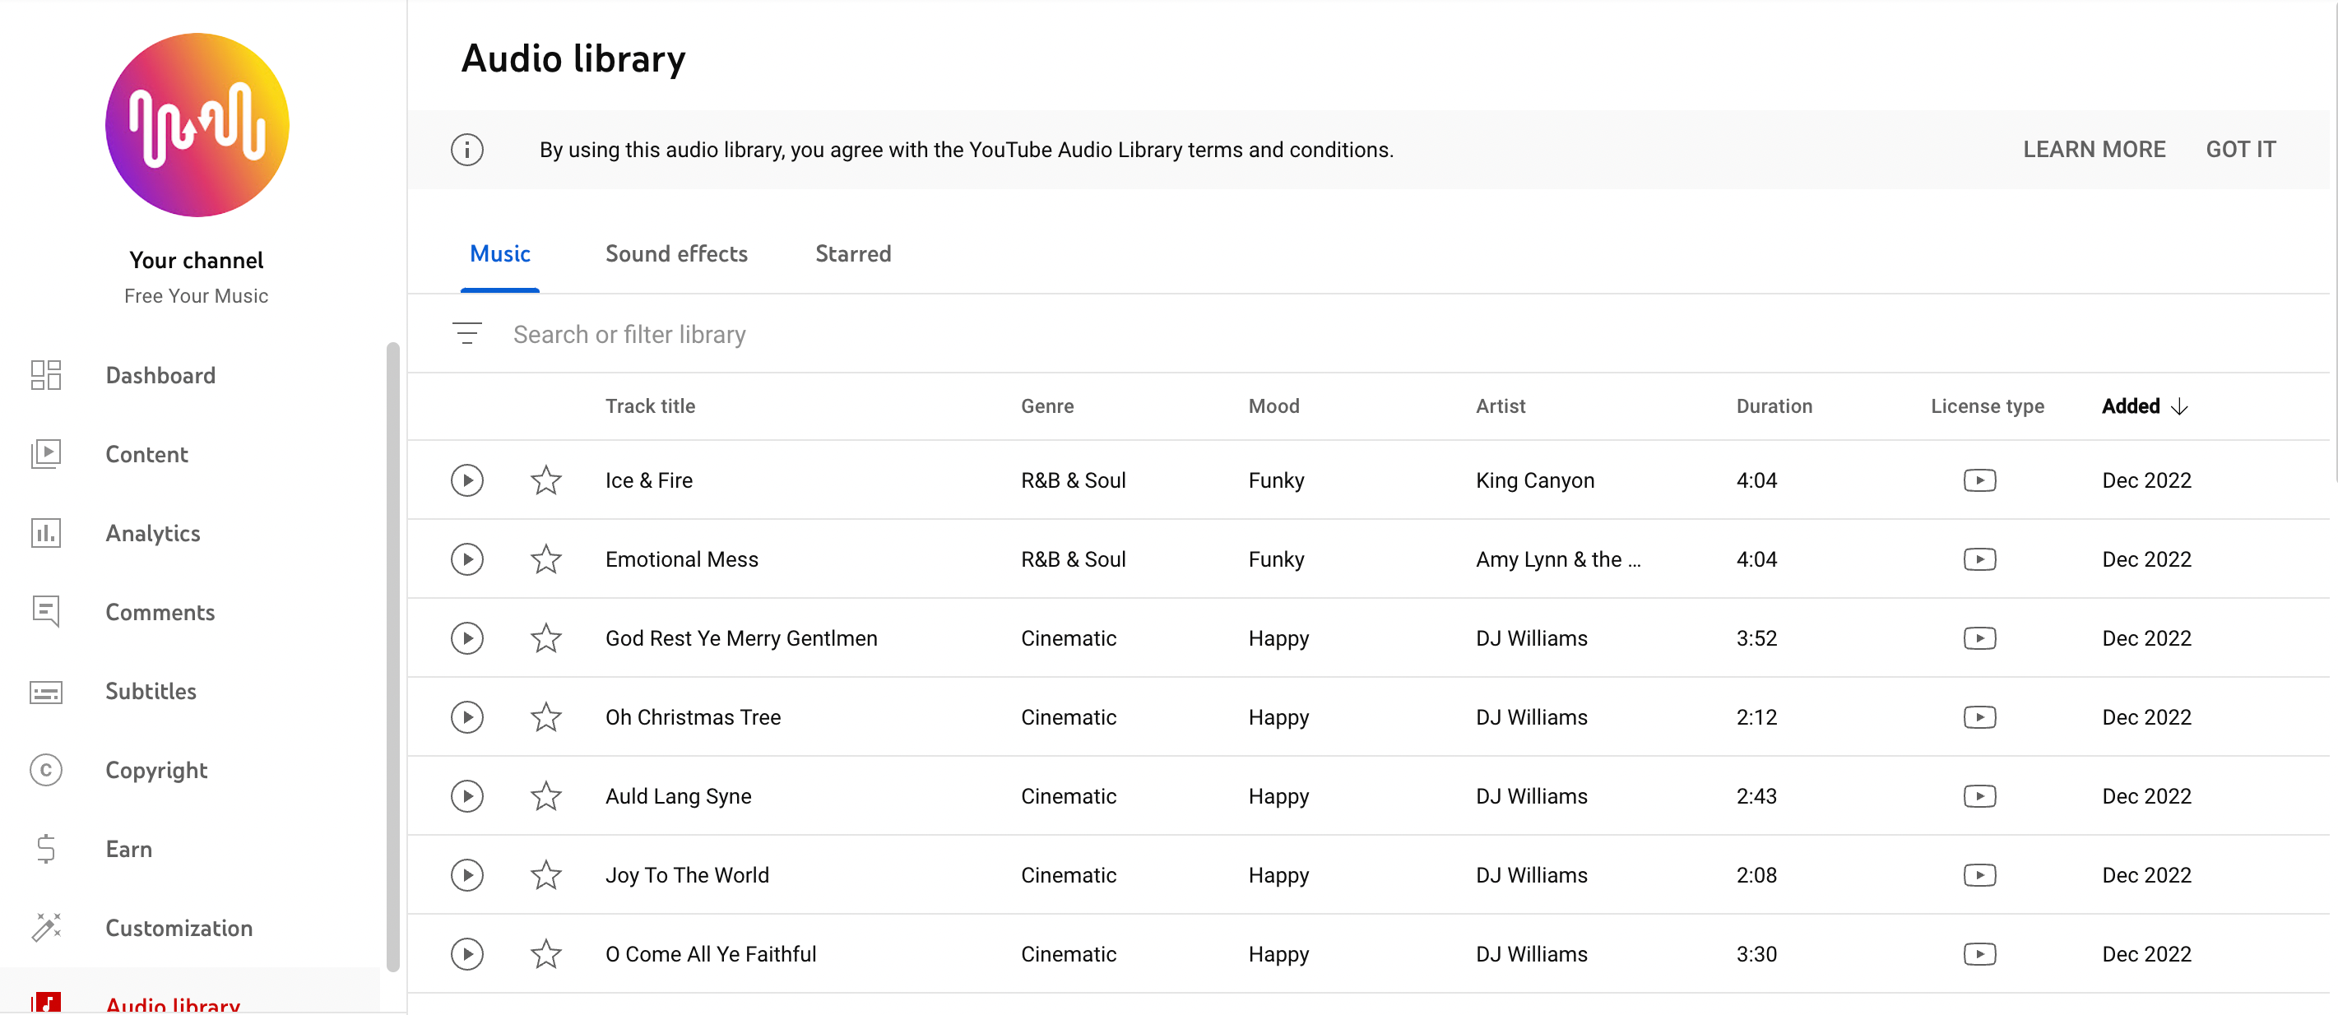Image resolution: width=2338 pixels, height=1015 pixels.
Task: Dismiss the terms banner with GOT IT
Action: click(2241, 150)
